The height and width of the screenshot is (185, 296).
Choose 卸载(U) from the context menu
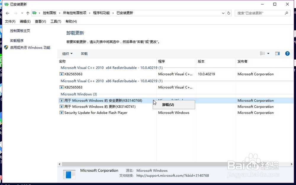(174, 105)
